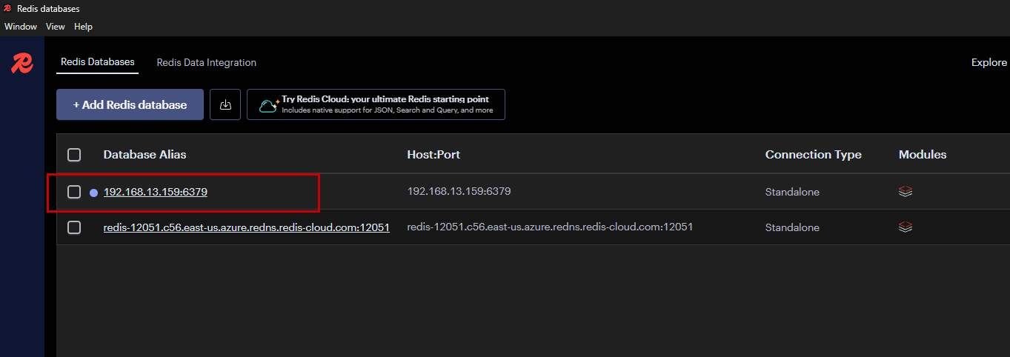Click host:port text 192.168.13.159:6379
Viewport: 1010px width, 357px height.
pyautogui.click(x=459, y=191)
